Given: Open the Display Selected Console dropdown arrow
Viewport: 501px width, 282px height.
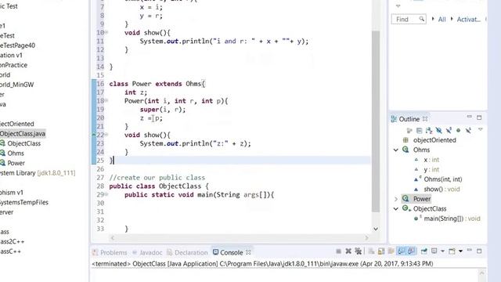Looking at the screenshot, I should [x=442, y=251].
